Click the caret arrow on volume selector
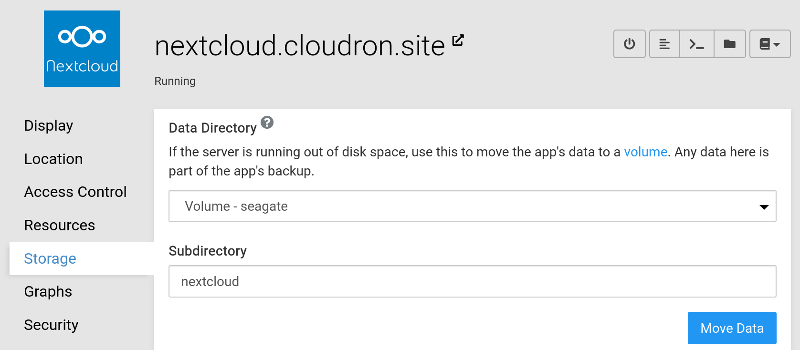Screen dimensions: 800x350 coord(764,207)
